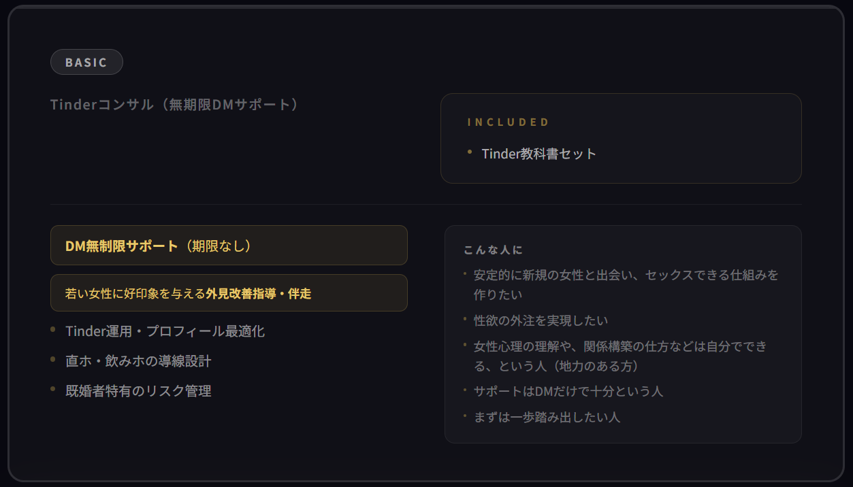Screen dimensions: 853x487
Task: Click the サポートはDMだけで十分 item
Action: pyautogui.click(x=568, y=391)
